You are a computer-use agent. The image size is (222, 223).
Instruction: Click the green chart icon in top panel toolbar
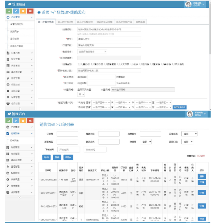[9, 11]
